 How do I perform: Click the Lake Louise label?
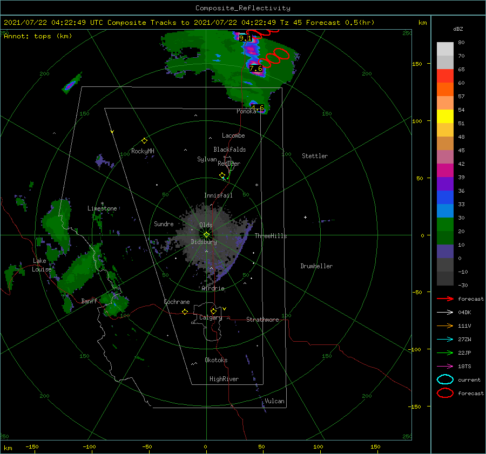pos(42,265)
